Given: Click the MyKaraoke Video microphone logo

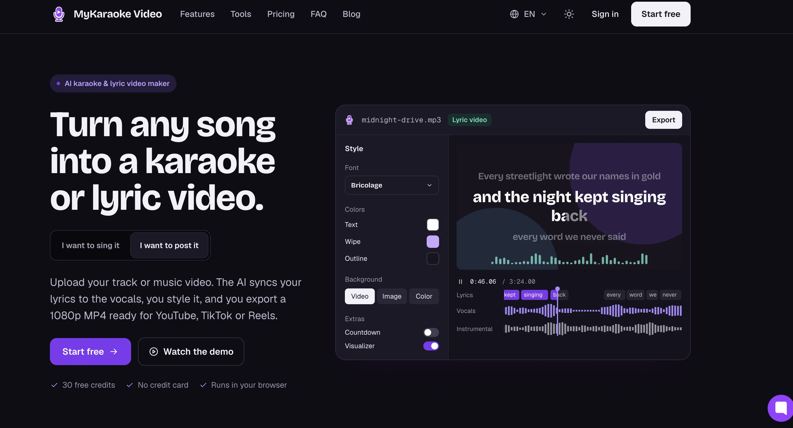Looking at the screenshot, I should pos(58,14).
